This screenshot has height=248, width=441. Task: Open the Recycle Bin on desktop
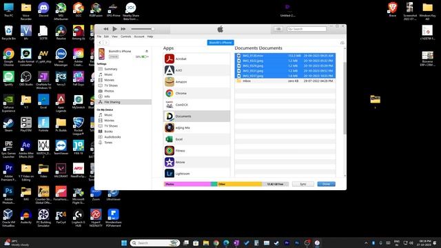[9, 33]
